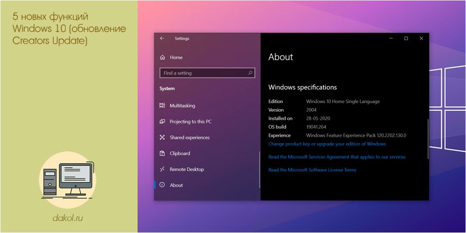This screenshot has height=233, width=466.
Task: Maximize the Settings window
Action: pyautogui.click(x=406, y=39)
